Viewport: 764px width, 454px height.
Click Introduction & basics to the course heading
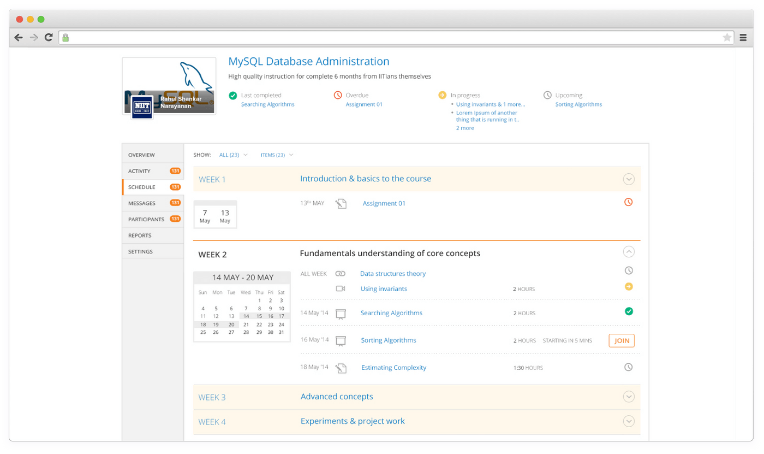point(366,179)
